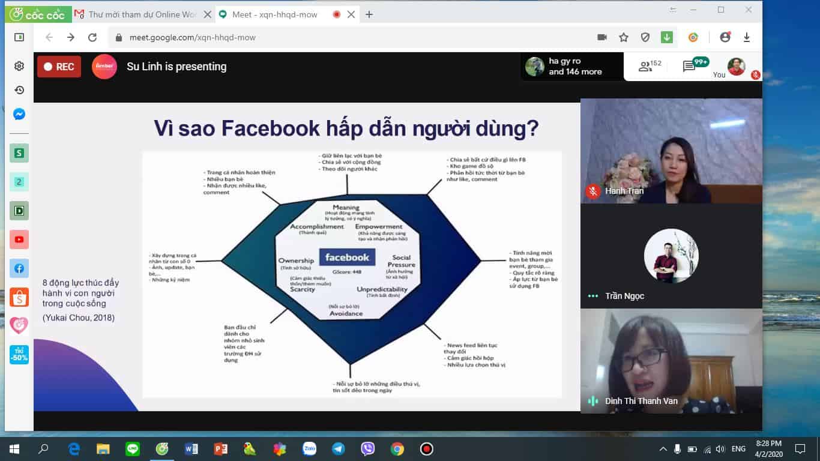Go back to previous page
This screenshot has height=461, width=820.
pyautogui.click(x=49, y=37)
